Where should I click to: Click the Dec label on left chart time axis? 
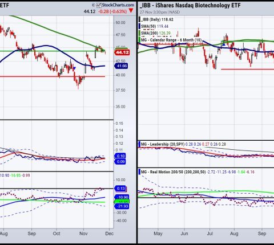point(110,234)
